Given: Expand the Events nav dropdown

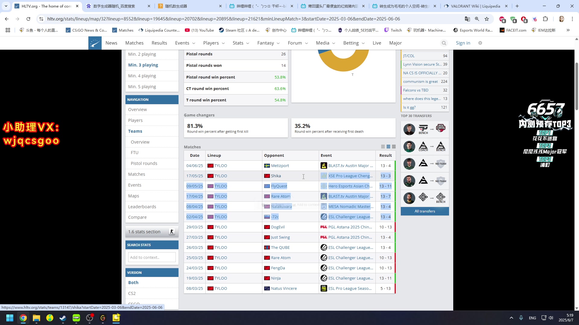Looking at the screenshot, I should tap(194, 43).
